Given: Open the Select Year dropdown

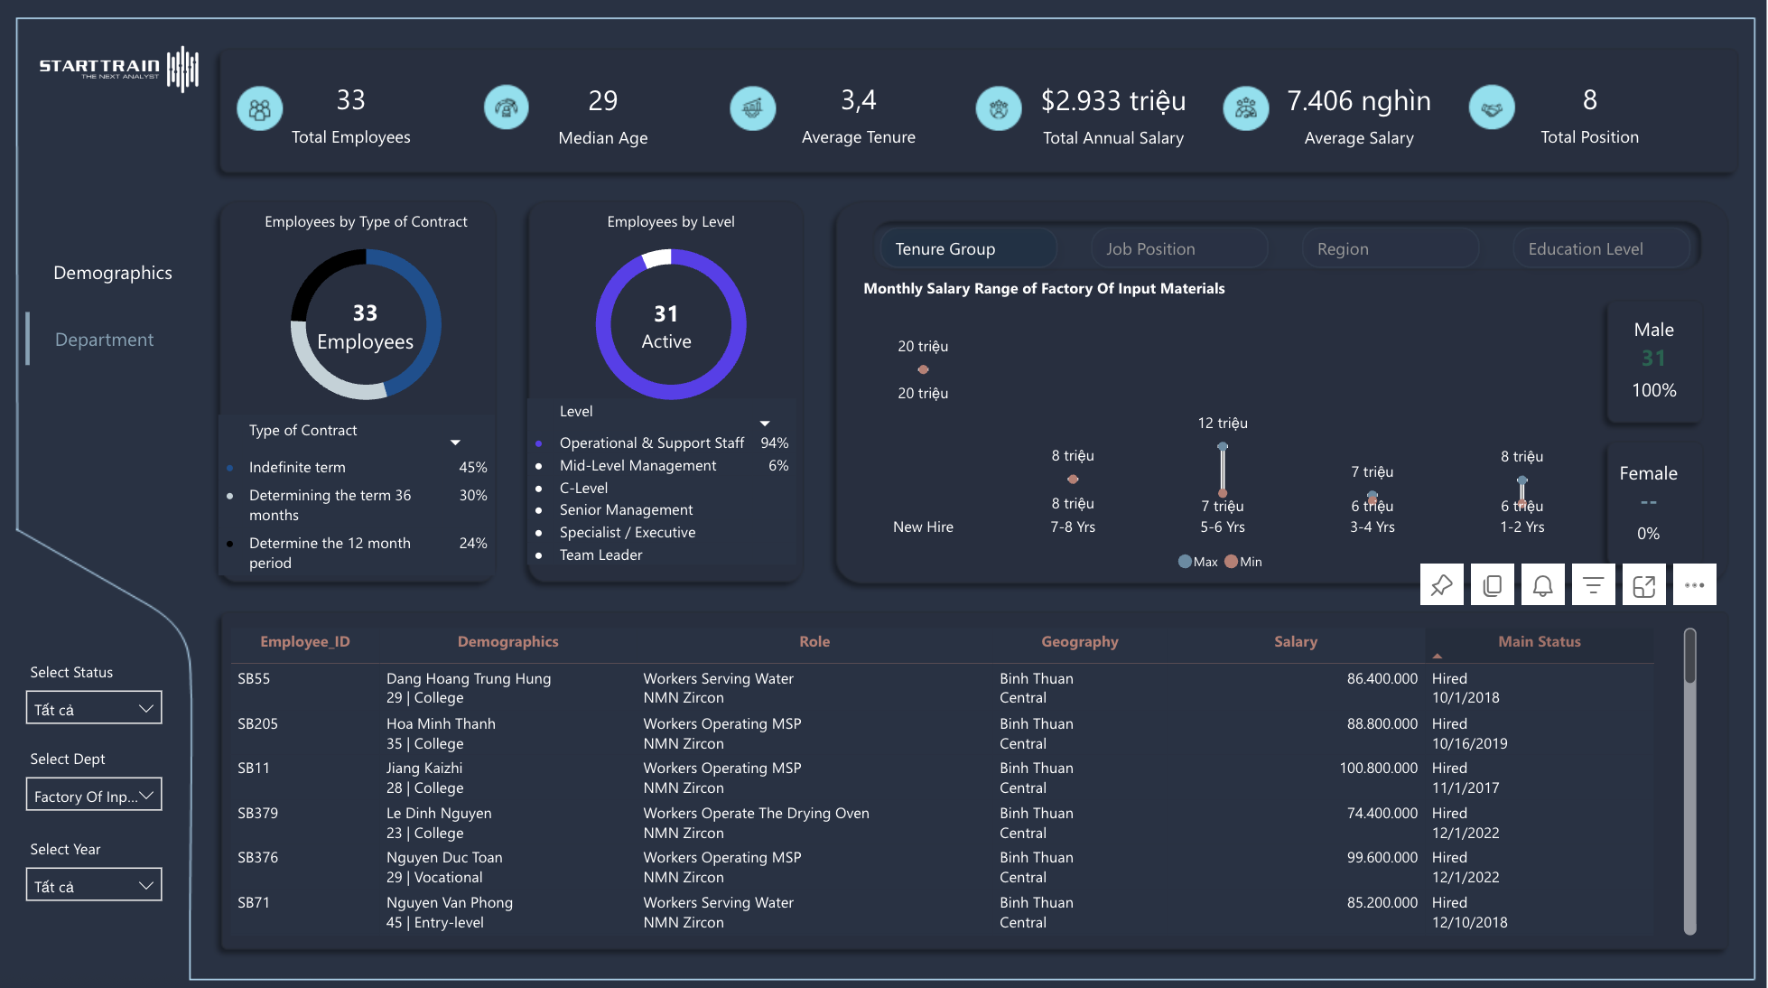Looking at the screenshot, I should pos(93,884).
